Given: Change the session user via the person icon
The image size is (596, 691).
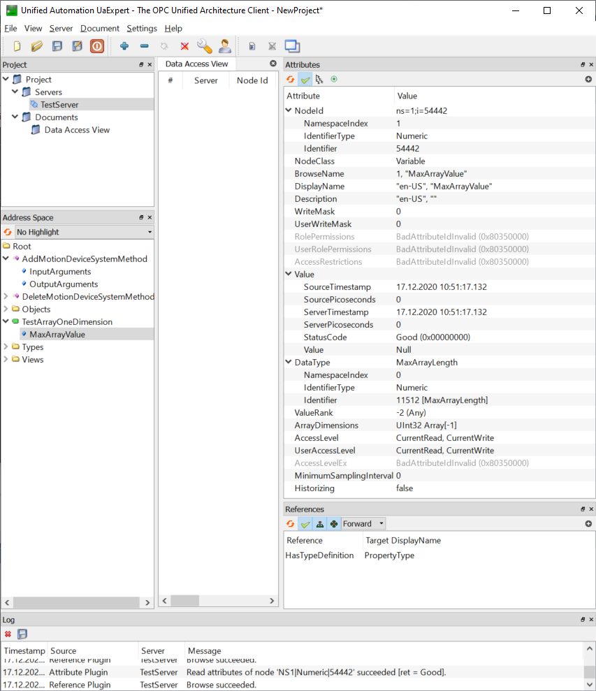Looking at the screenshot, I should tap(224, 45).
